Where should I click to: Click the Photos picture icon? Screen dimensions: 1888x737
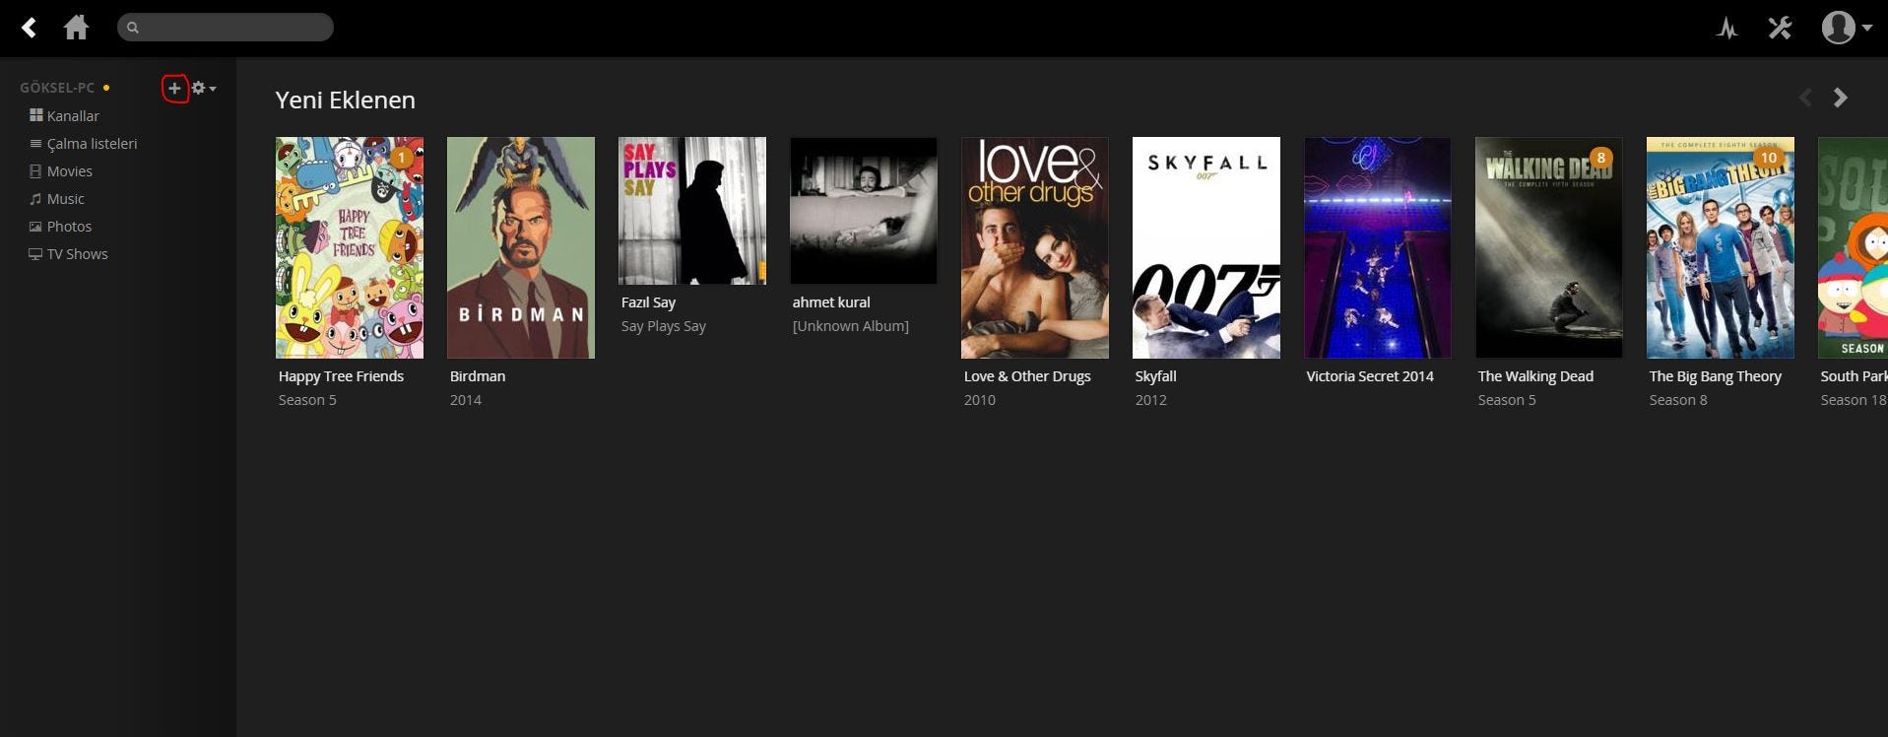[35, 226]
